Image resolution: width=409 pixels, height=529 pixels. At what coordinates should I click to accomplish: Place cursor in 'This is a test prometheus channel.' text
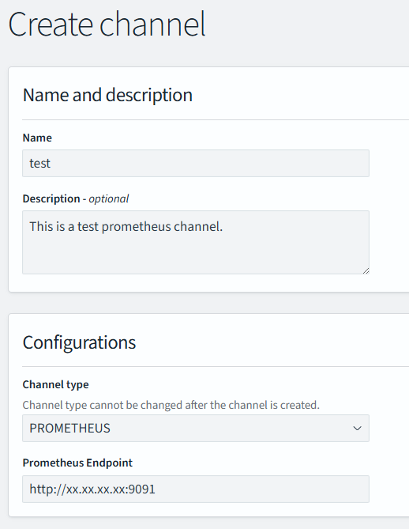126,226
